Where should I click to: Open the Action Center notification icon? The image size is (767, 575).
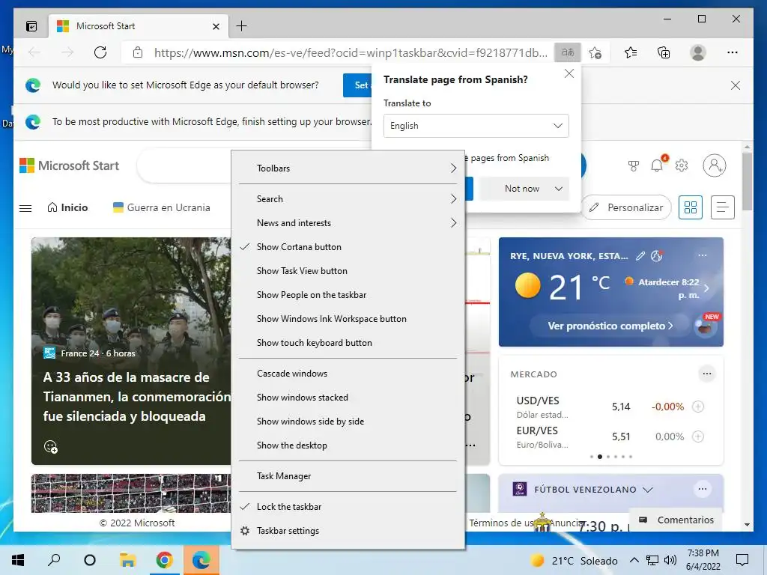click(x=742, y=560)
